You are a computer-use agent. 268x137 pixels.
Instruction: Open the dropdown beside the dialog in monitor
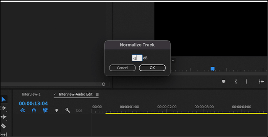point(173,60)
